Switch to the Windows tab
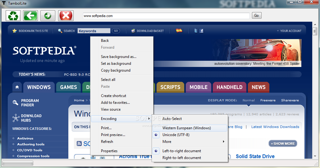Viewport: 320px width, 168px height. (x=39, y=87)
